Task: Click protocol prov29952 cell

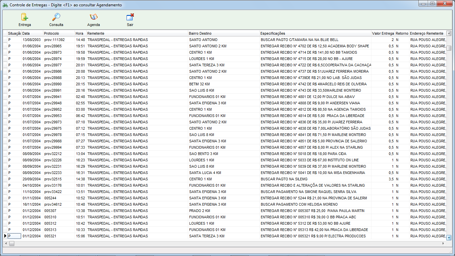Action: [x=59, y=109]
